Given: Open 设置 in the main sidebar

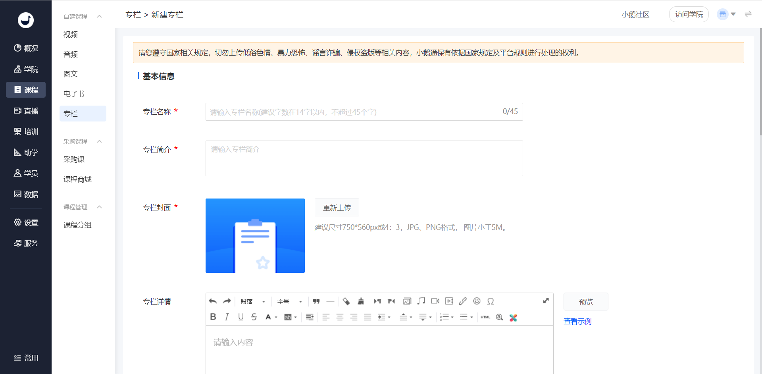Looking at the screenshot, I should [x=26, y=222].
